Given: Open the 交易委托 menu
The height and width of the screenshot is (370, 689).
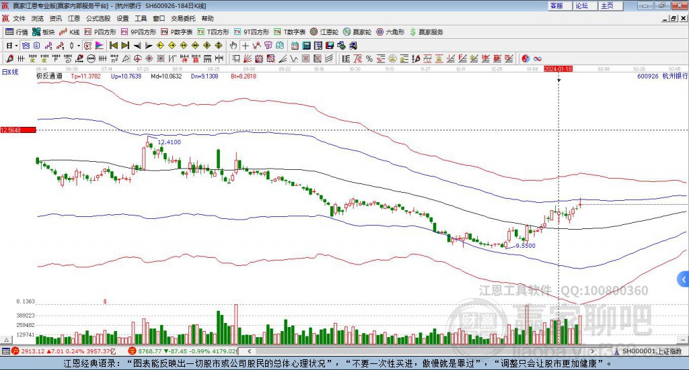Looking at the screenshot, I should point(183,18).
